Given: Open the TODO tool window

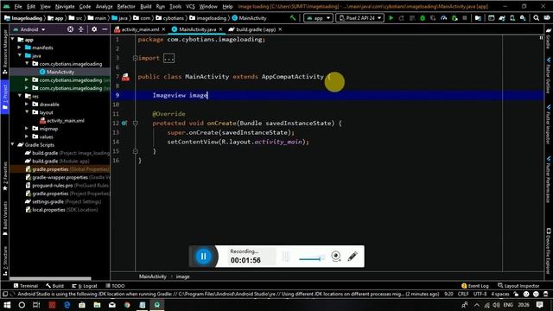Looking at the screenshot, I should 115,286.
